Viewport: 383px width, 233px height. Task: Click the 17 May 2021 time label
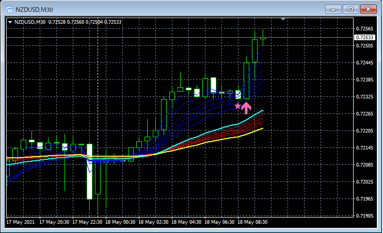pos(21,222)
